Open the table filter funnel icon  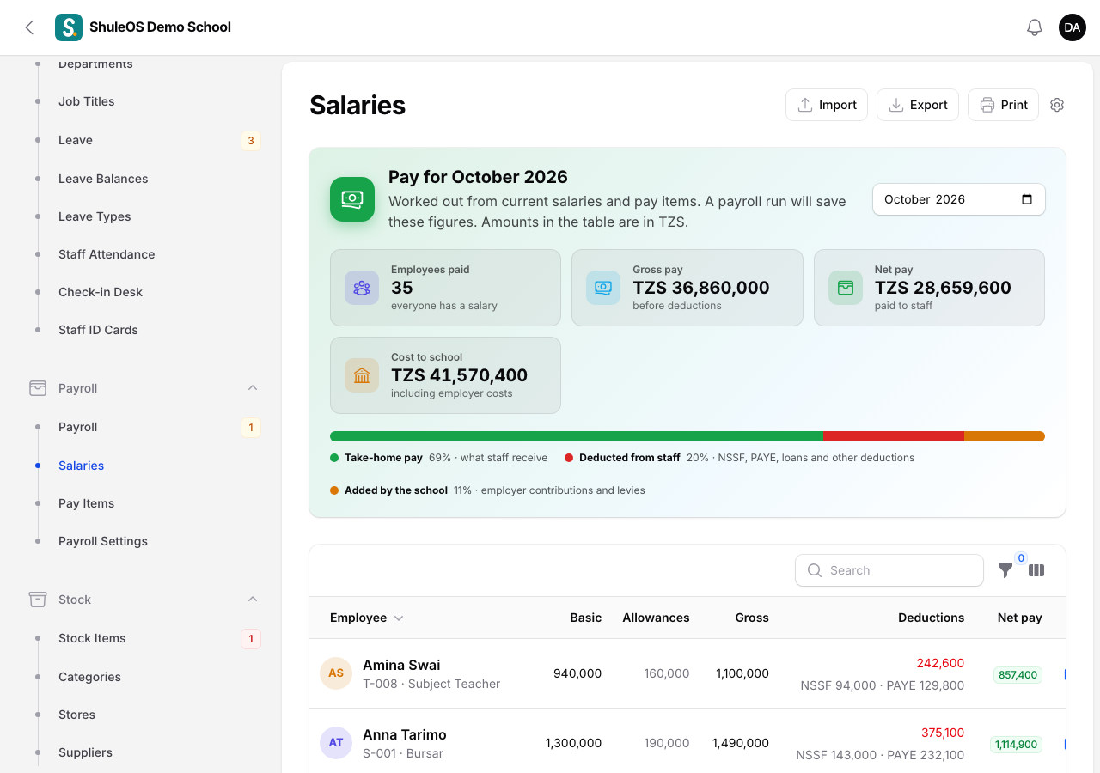(x=1005, y=570)
